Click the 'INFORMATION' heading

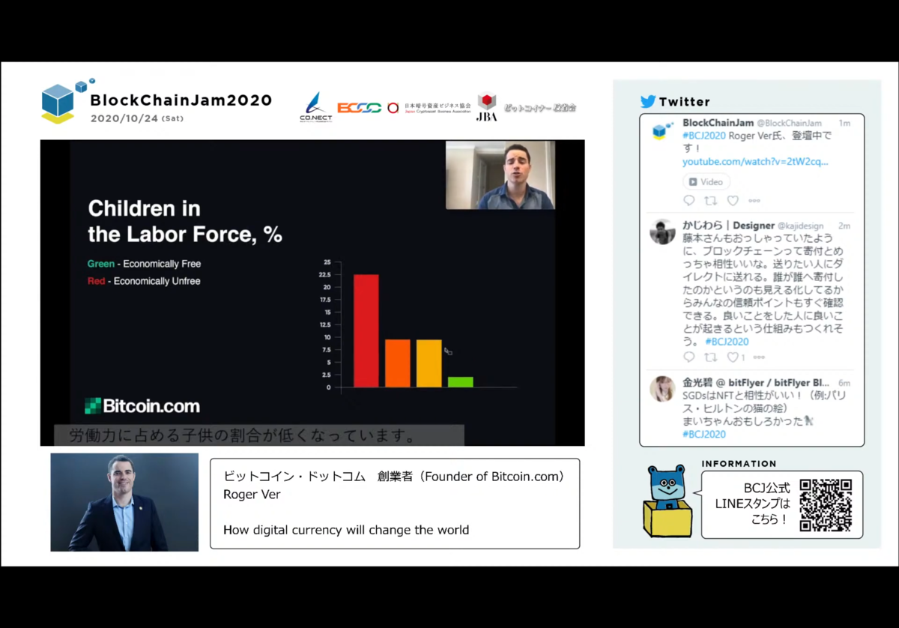click(x=739, y=464)
